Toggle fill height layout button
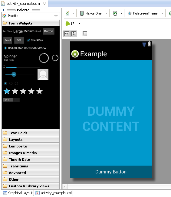171x197 pixels. point(74,34)
